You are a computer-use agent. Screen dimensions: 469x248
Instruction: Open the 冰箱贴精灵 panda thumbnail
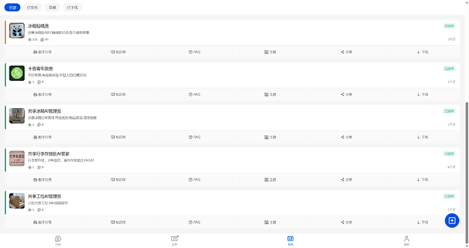(17, 31)
